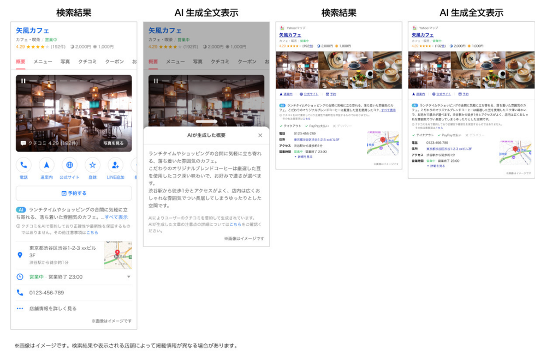
Task: Expand the AI summary with すべて表示
Action: click(116, 218)
